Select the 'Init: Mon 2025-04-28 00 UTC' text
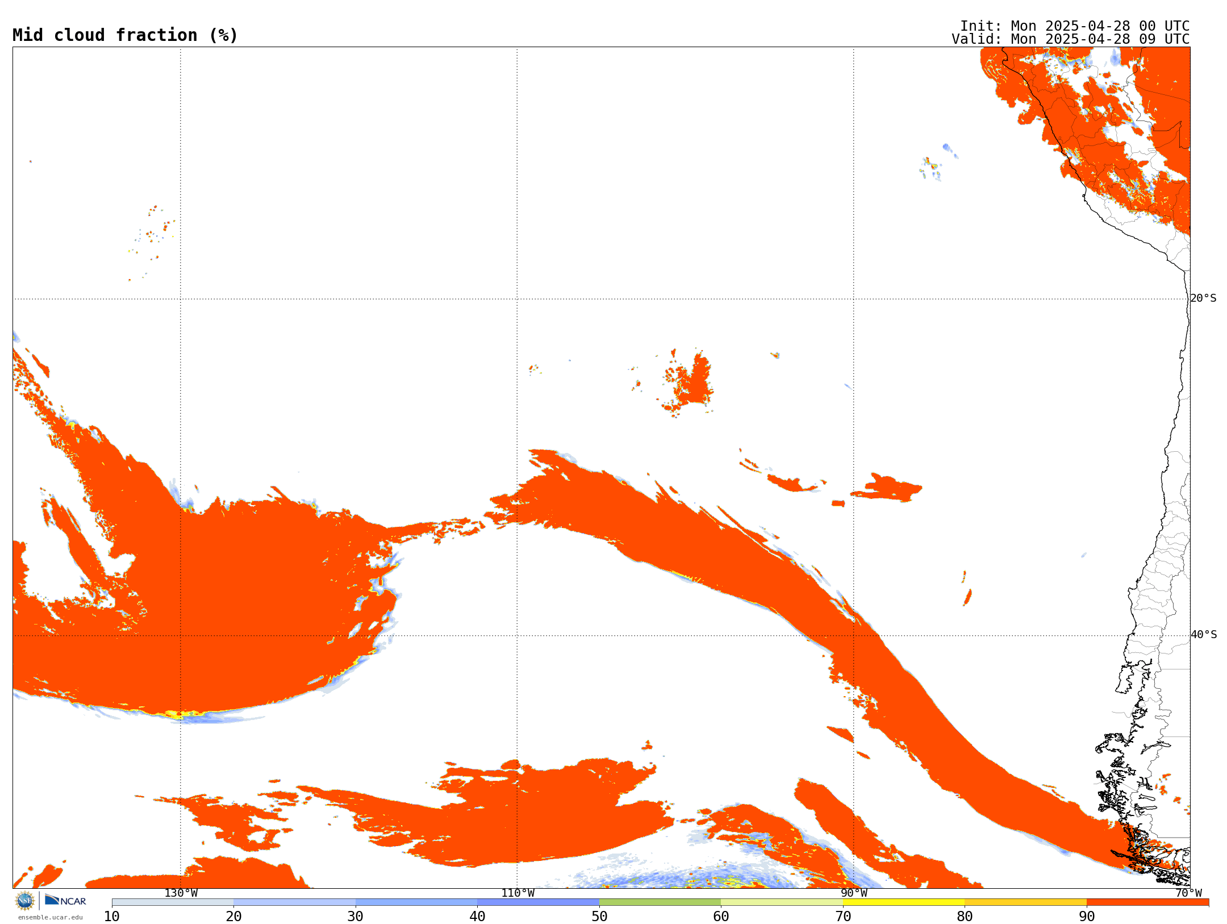 (1075, 26)
